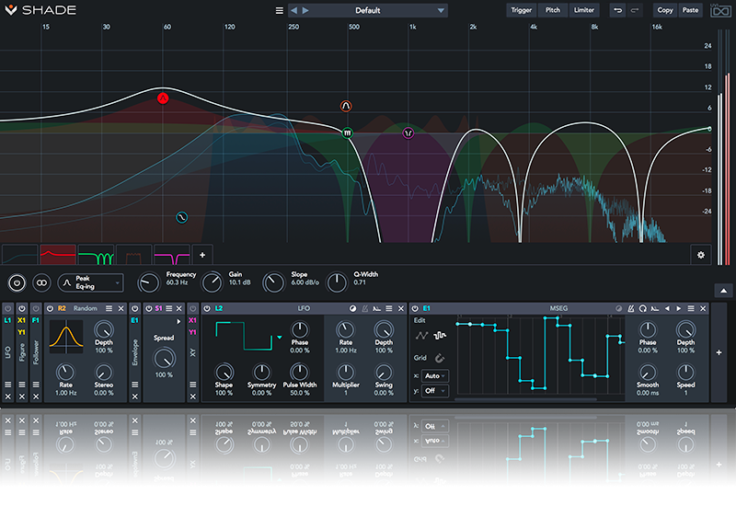Screen dimensions: 736x506
Task: Toggle power for R2 Random module
Action: [50, 308]
